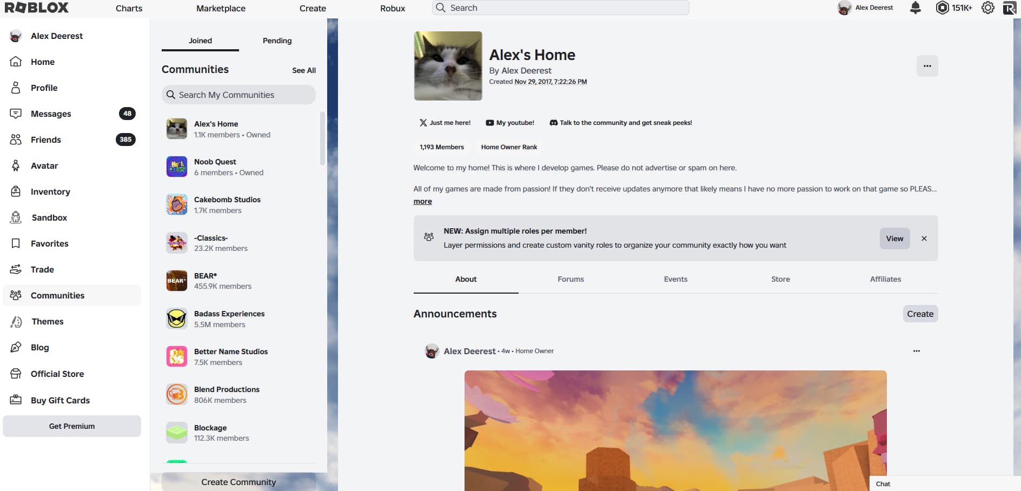Image resolution: width=1021 pixels, height=491 pixels.
Task: Click See All communities link
Action: [304, 70]
